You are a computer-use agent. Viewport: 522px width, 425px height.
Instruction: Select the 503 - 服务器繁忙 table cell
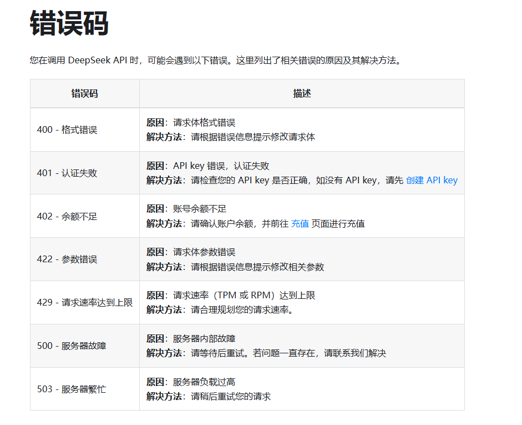(70, 389)
